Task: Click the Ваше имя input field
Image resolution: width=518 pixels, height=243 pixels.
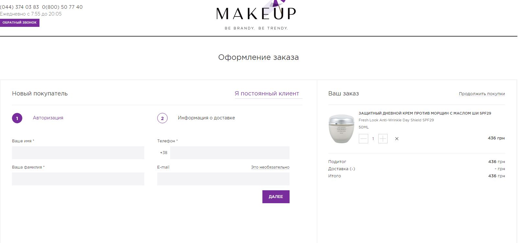Action: (78, 153)
